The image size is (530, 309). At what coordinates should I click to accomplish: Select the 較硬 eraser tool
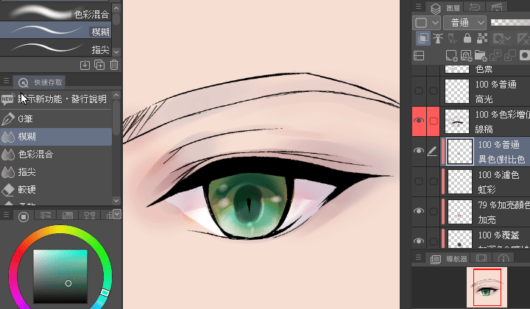coord(56,190)
